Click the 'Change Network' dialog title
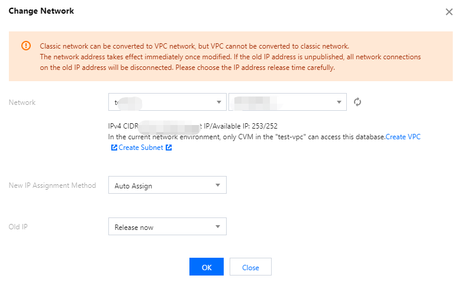This screenshot has height=285, width=467. 41,11
